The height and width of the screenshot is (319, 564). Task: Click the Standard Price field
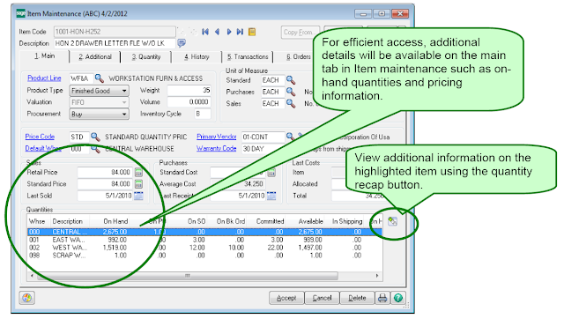point(105,184)
